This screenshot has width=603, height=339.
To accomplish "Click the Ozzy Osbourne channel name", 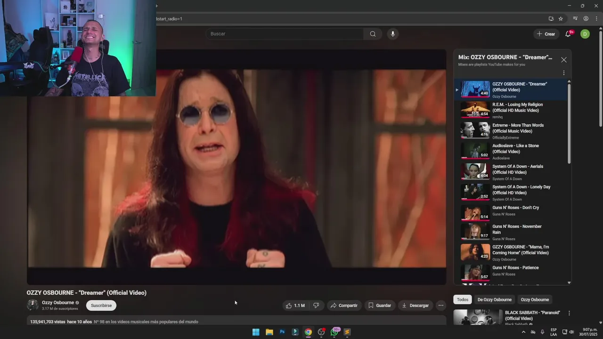I will (x=58, y=303).
